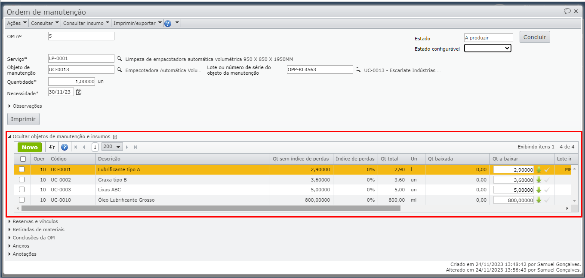
Task: Click checkmark icon in Graxa tipo B row
Action: click(547, 180)
